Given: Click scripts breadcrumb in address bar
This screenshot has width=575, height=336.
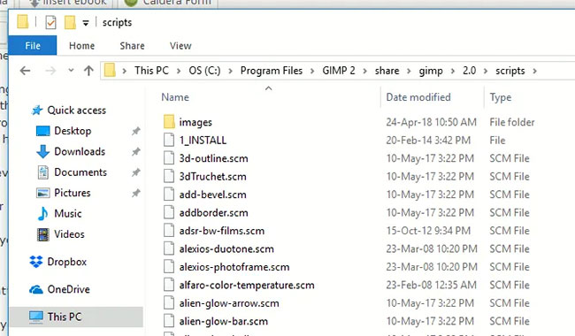Looking at the screenshot, I should tap(510, 71).
